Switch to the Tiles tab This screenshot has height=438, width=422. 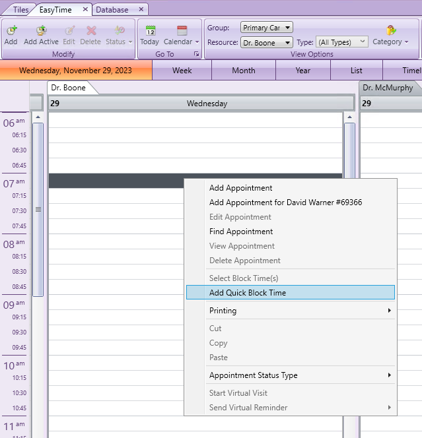tap(20, 10)
